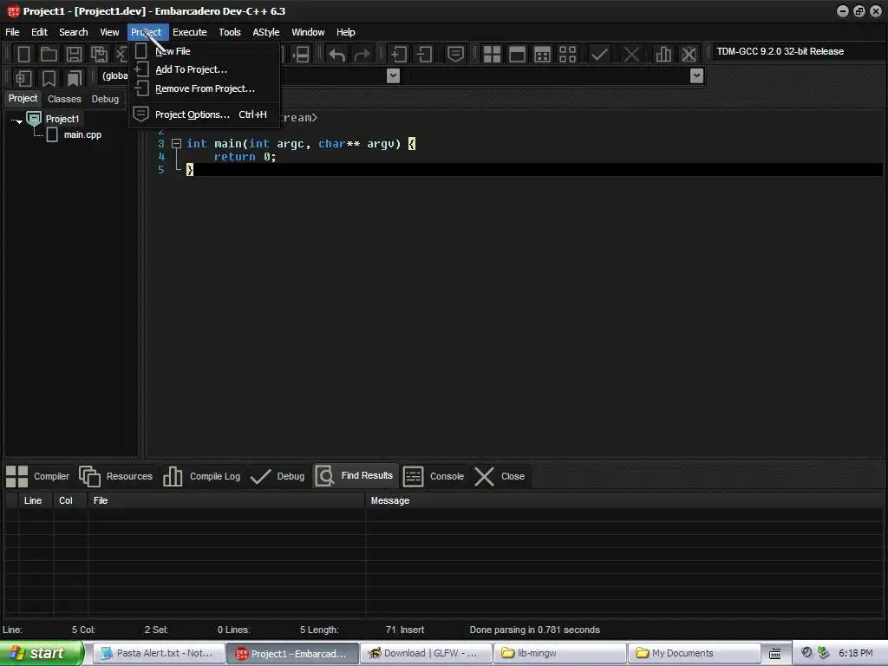Collapse the Project1 tree node
This screenshot has width=888, height=666.
click(19, 120)
